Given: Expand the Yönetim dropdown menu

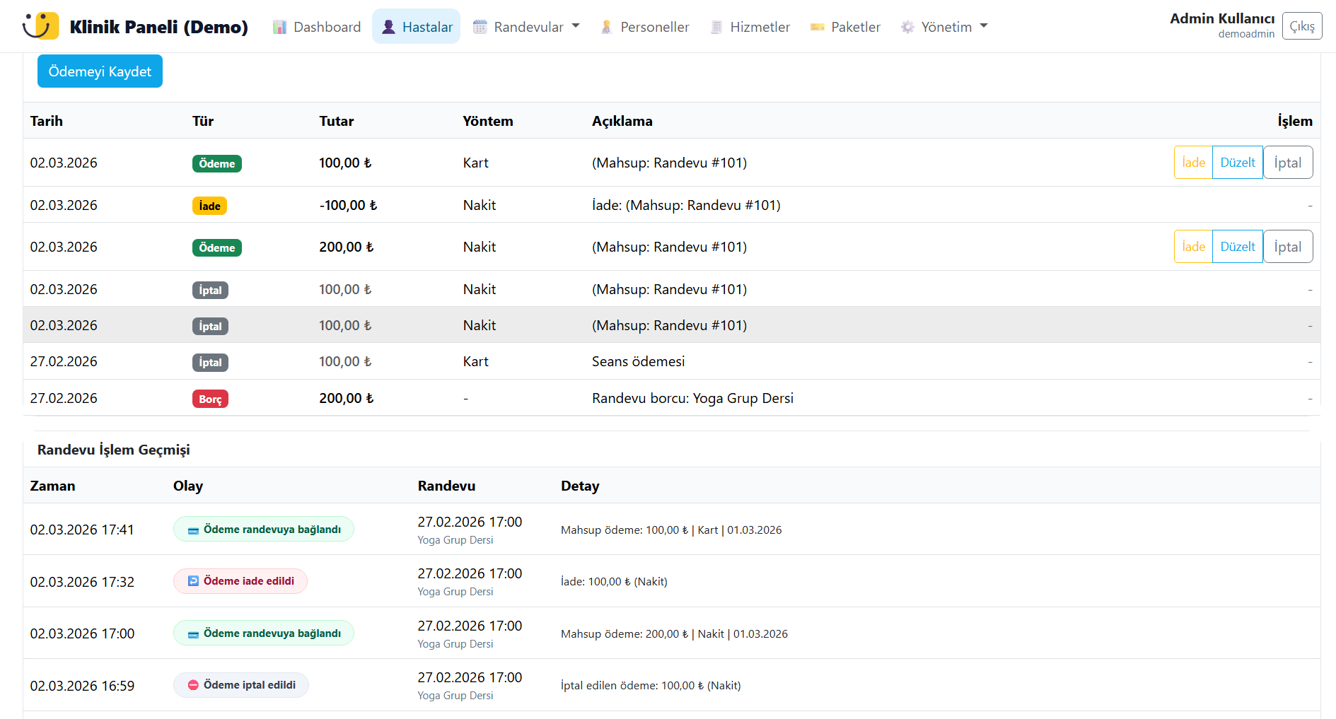Looking at the screenshot, I should (x=945, y=27).
